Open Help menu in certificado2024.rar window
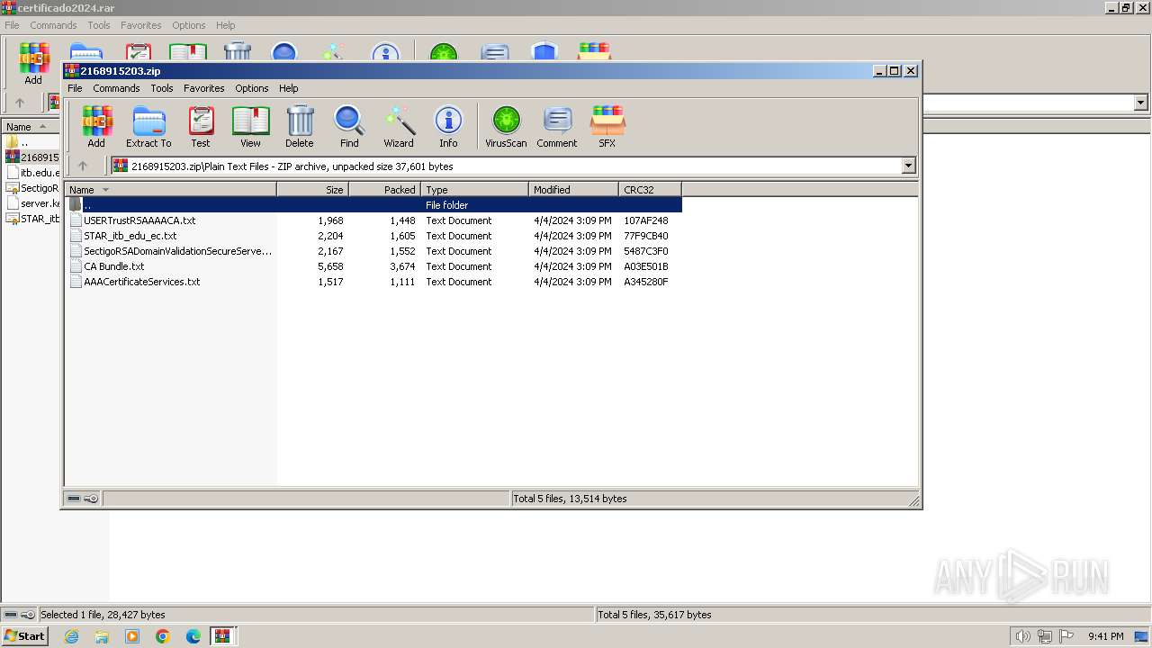 tap(225, 25)
